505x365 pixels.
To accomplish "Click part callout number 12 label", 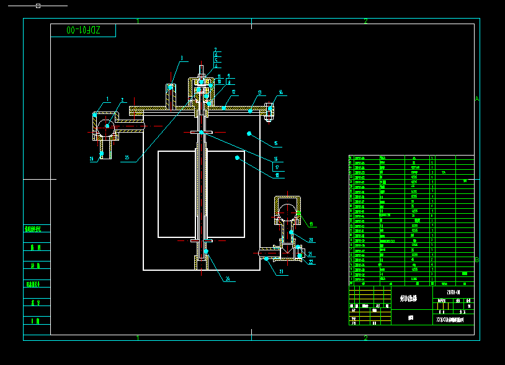I will (234, 92).
